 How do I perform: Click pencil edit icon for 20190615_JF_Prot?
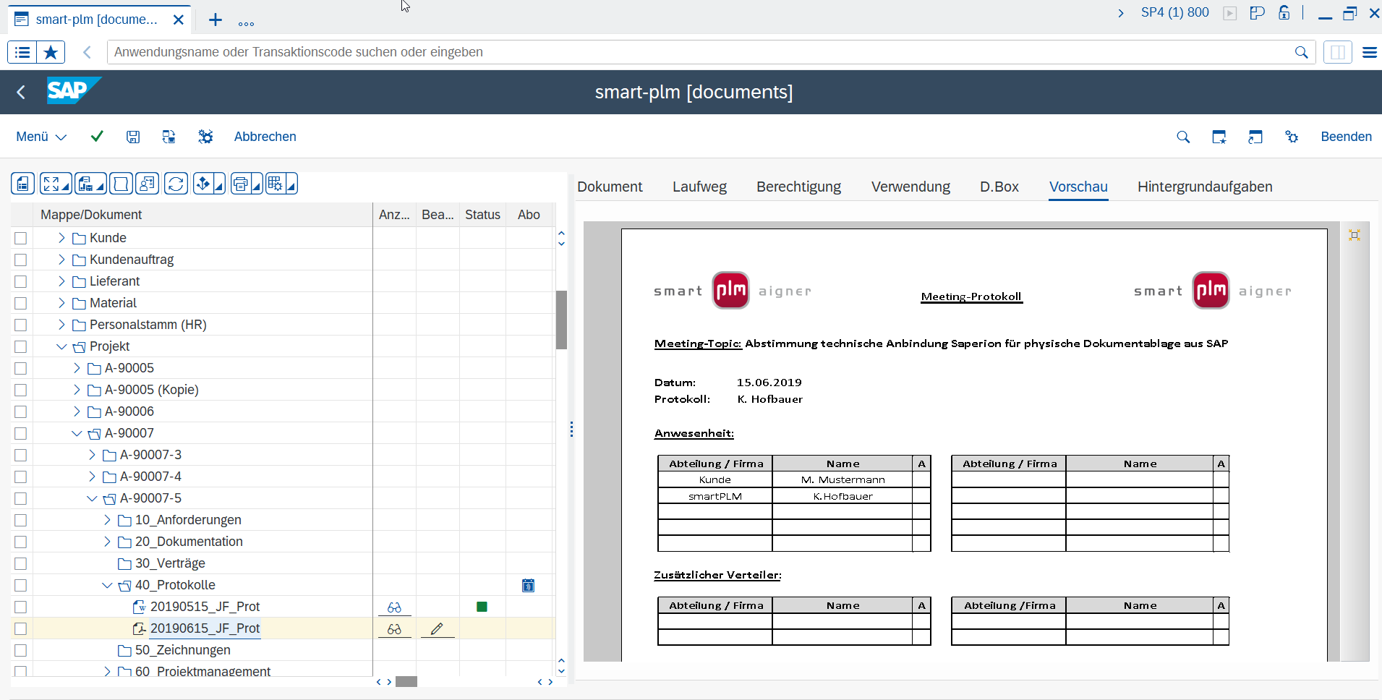(437, 628)
